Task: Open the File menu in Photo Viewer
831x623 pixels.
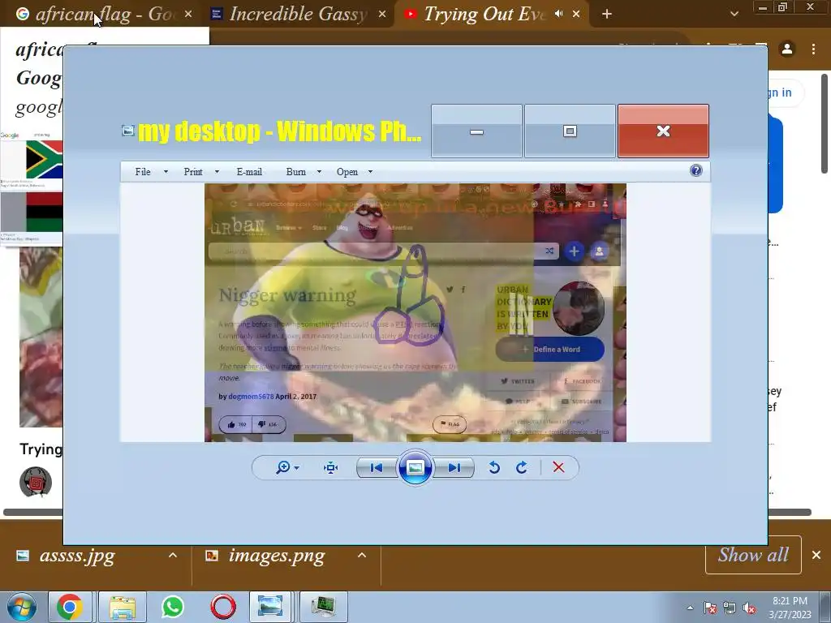Action: tap(143, 172)
